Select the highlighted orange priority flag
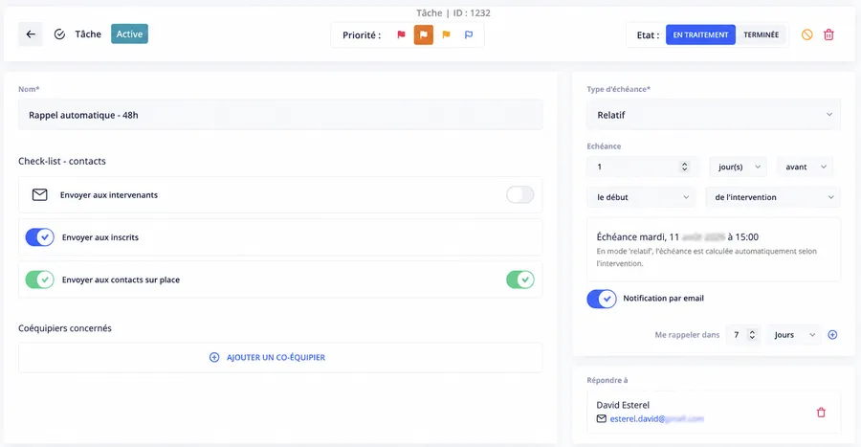The width and height of the screenshot is (861, 447). (x=424, y=34)
